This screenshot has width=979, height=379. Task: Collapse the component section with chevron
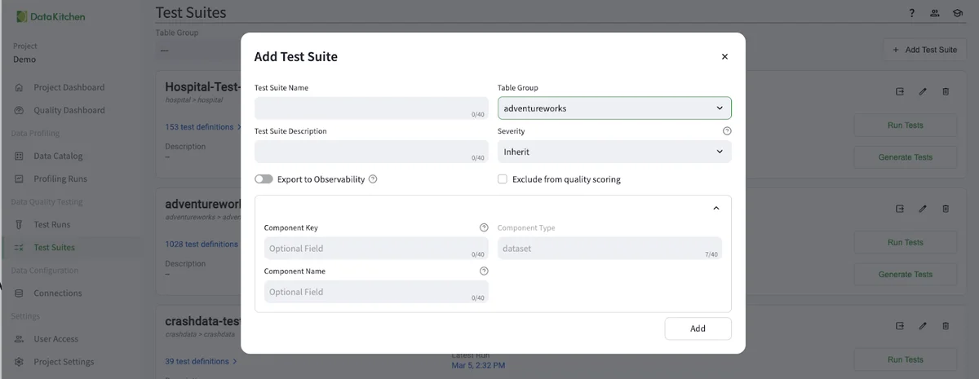coord(716,209)
